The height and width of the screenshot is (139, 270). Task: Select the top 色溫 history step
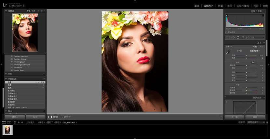[x=25, y=82]
